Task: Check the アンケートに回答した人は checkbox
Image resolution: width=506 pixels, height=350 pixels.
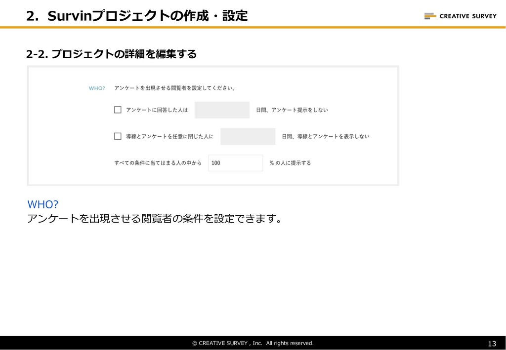Action: [x=118, y=110]
